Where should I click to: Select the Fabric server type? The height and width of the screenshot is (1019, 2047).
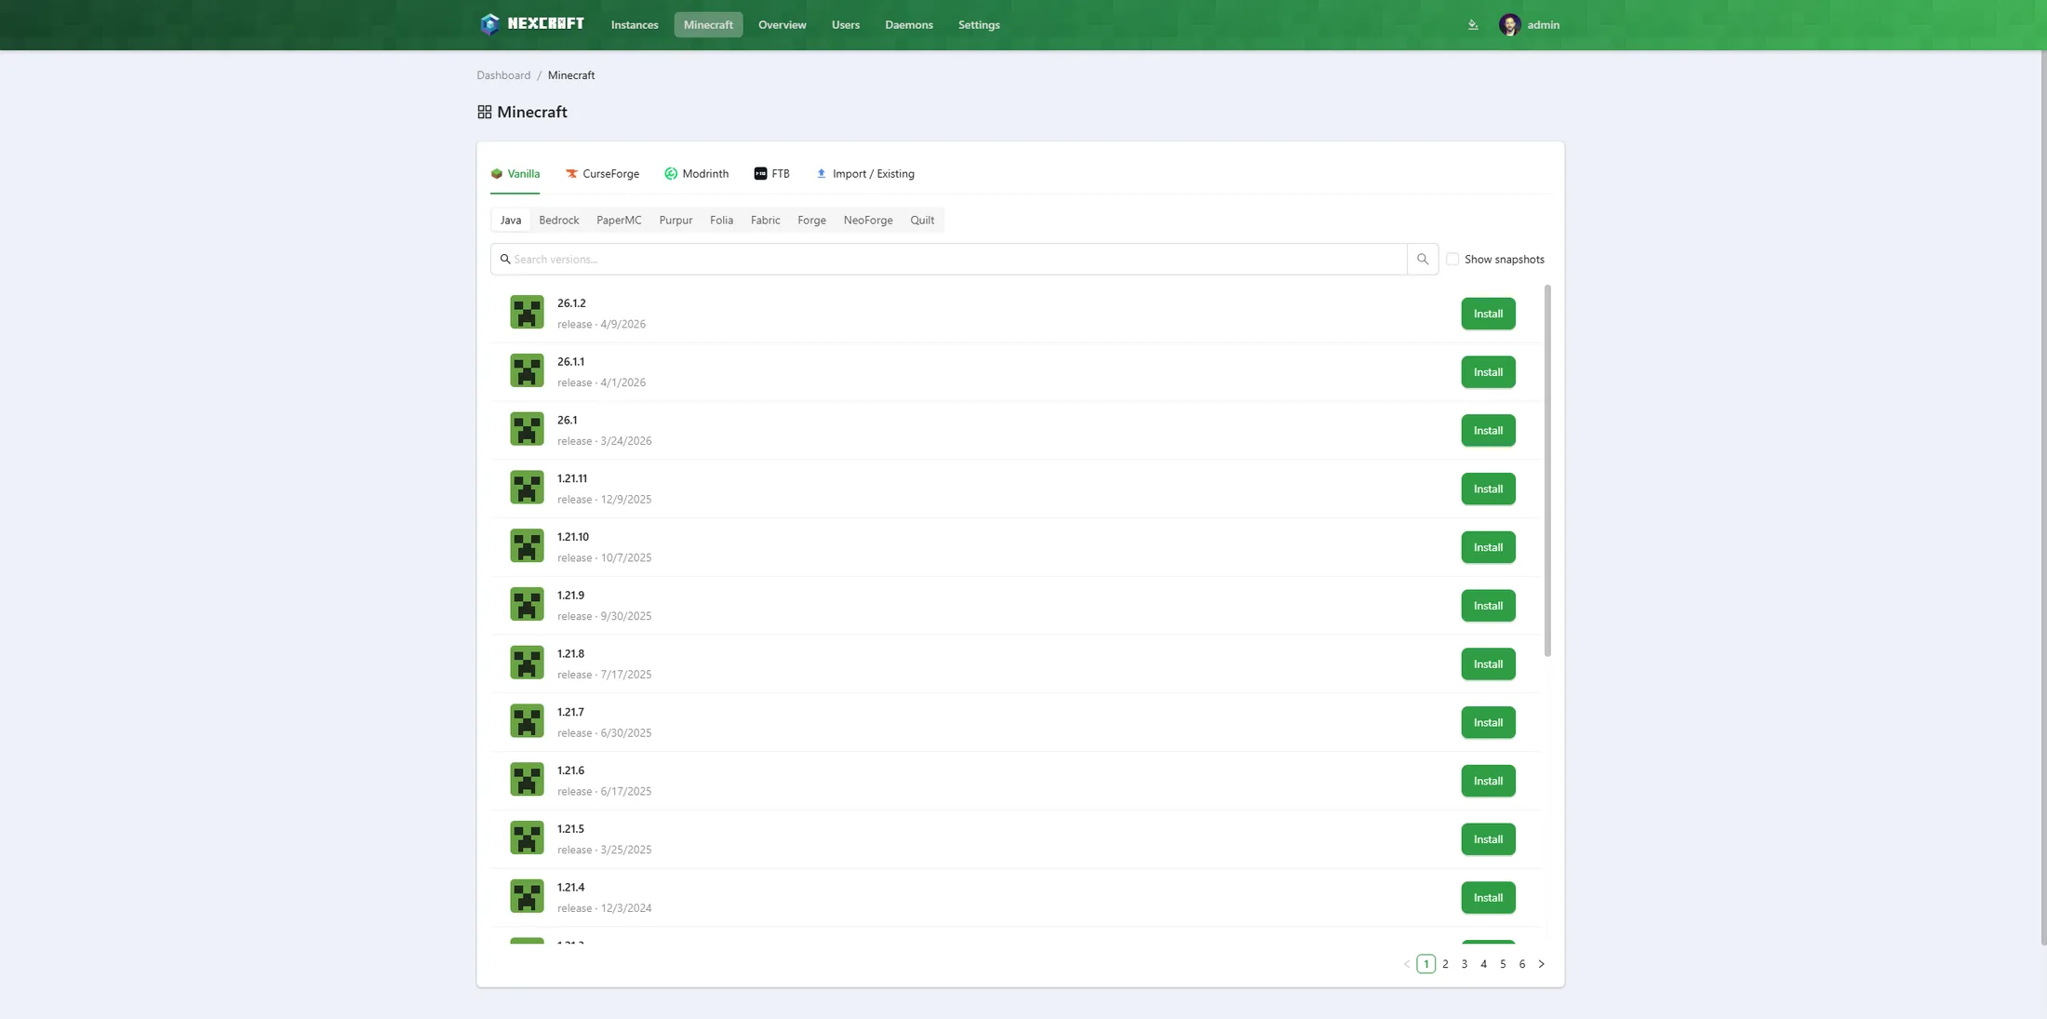point(766,221)
